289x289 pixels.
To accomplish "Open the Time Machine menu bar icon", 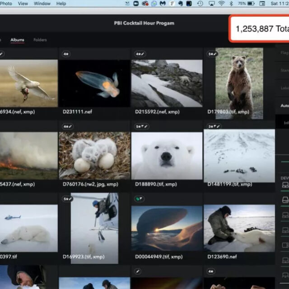I will [200, 4].
